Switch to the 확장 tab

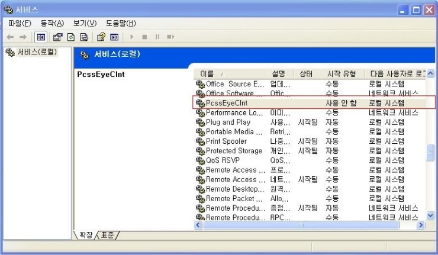85,235
